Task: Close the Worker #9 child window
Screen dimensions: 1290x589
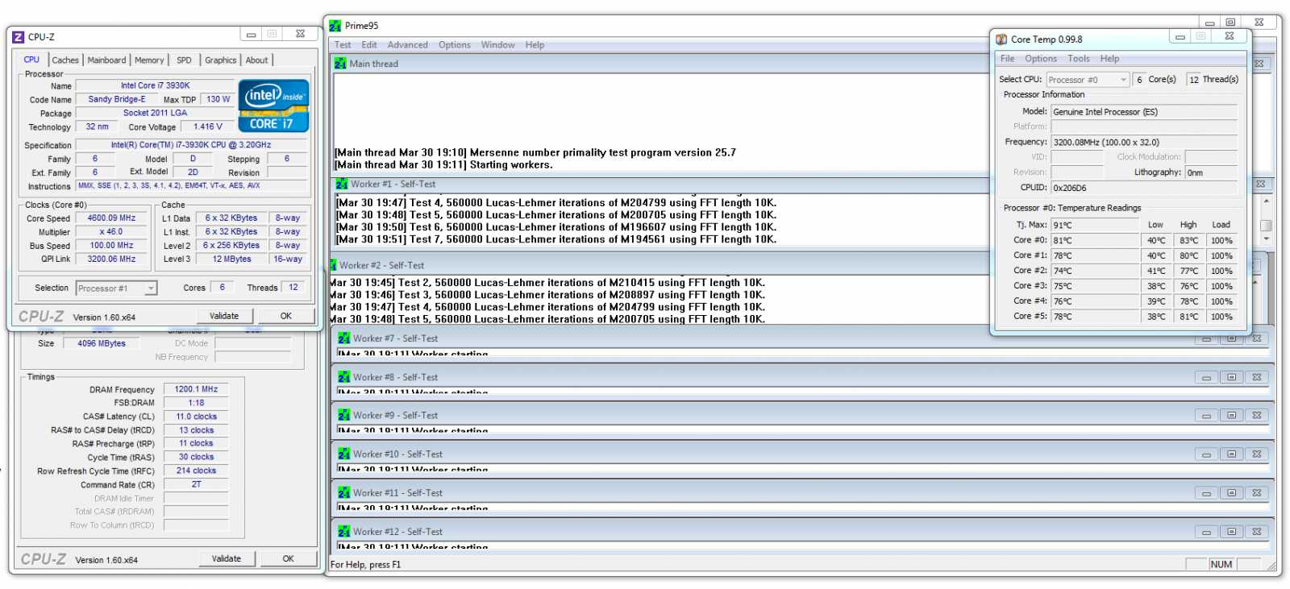Action: [1256, 416]
